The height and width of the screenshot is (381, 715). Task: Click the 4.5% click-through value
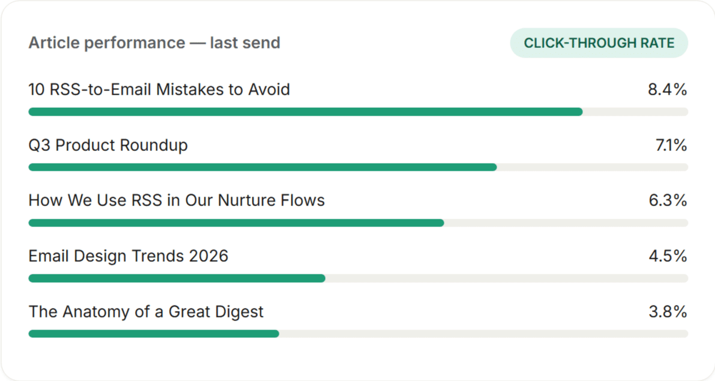click(x=668, y=256)
